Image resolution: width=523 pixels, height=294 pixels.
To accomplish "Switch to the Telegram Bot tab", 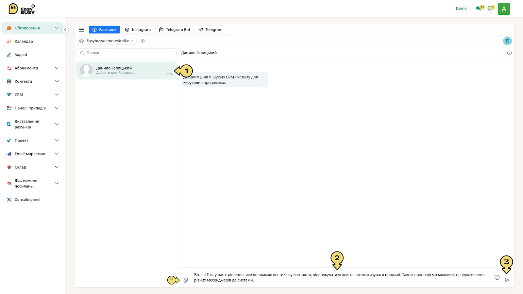I will tap(175, 30).
